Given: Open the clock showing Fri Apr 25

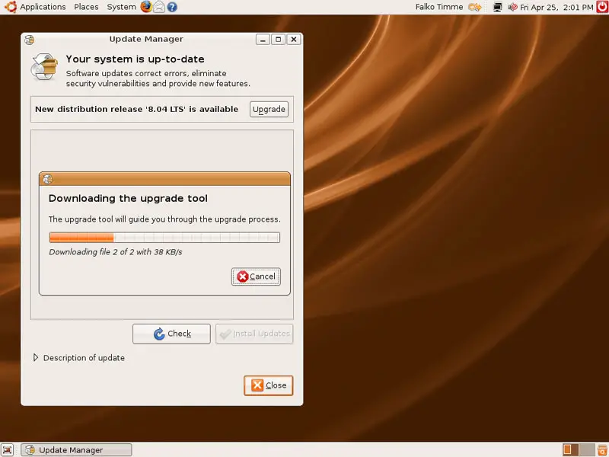Looking at the screenshot, I should pyautogui.click(x=556, y=7).
